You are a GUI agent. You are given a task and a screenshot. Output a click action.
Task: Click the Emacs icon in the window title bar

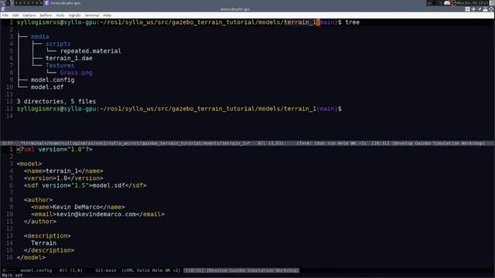[3, 9]
